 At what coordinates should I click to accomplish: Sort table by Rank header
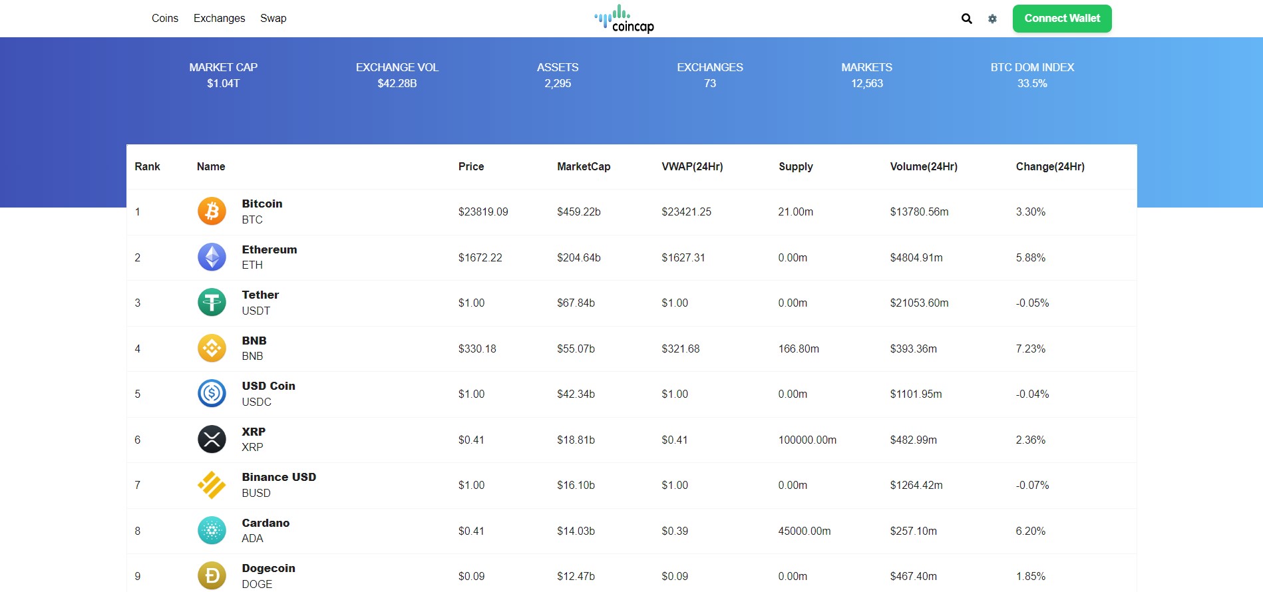(x=147, y=167)
